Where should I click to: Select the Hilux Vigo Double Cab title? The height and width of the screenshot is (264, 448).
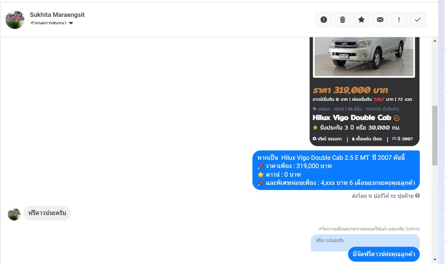coord(352,118)
